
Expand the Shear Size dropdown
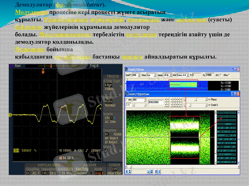coord(156,75)
